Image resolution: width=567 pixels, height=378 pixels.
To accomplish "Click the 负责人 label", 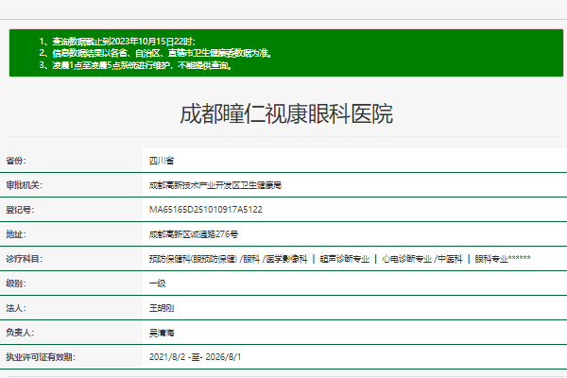I will click(20, 333).
